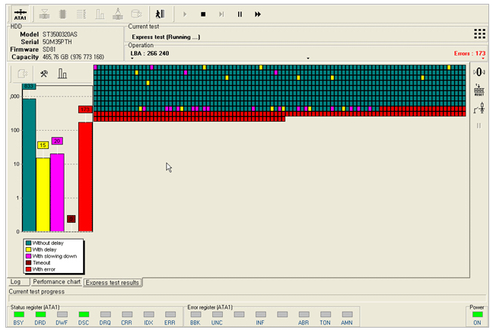The image size is (496, 333).
Task: Open the Perfomance chart tab
Action: [x=56, y=282]
